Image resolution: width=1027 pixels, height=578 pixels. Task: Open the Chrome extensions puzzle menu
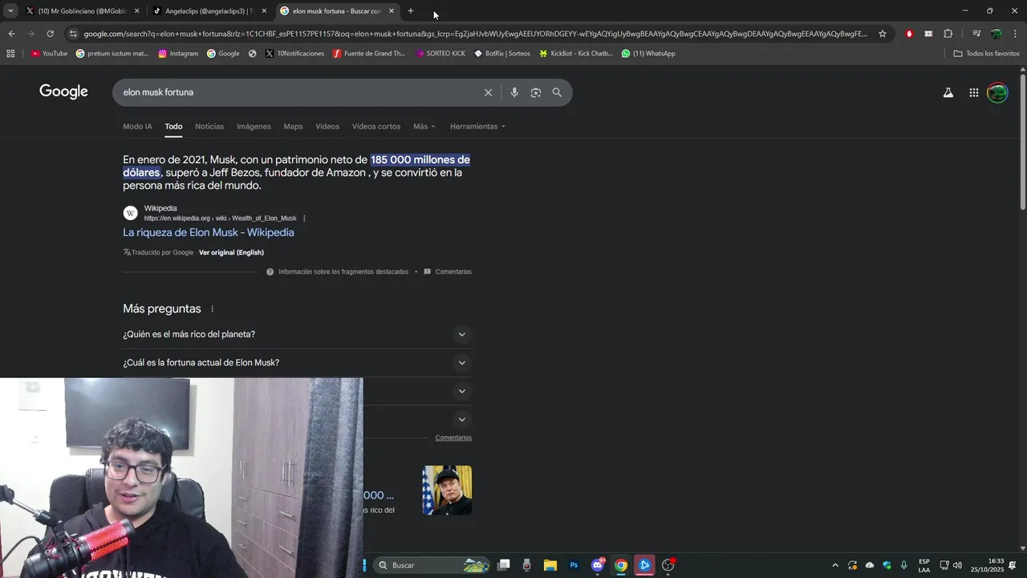(948, 34)
